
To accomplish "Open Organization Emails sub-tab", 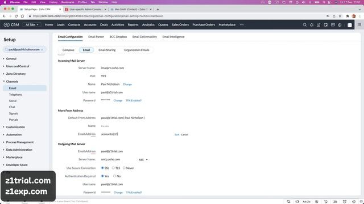I will (136, 50).
